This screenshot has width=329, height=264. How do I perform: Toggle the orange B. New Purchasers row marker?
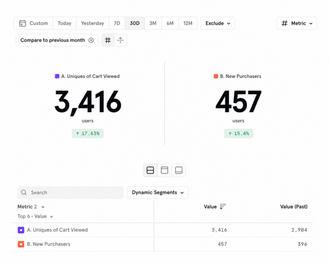[x=21, y=244]
